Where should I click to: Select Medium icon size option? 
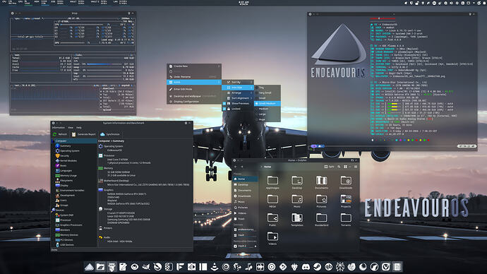pyautogui.click(x=267, y=109)
